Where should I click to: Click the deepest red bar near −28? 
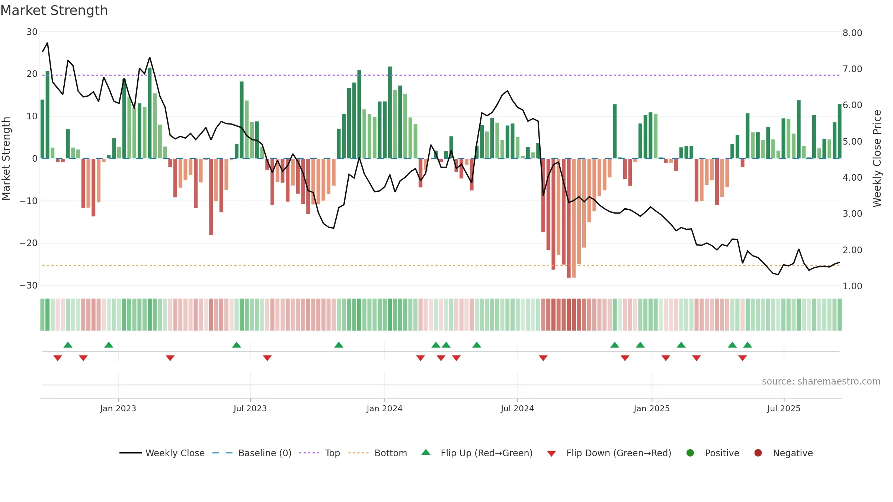(x=569, y=218)
